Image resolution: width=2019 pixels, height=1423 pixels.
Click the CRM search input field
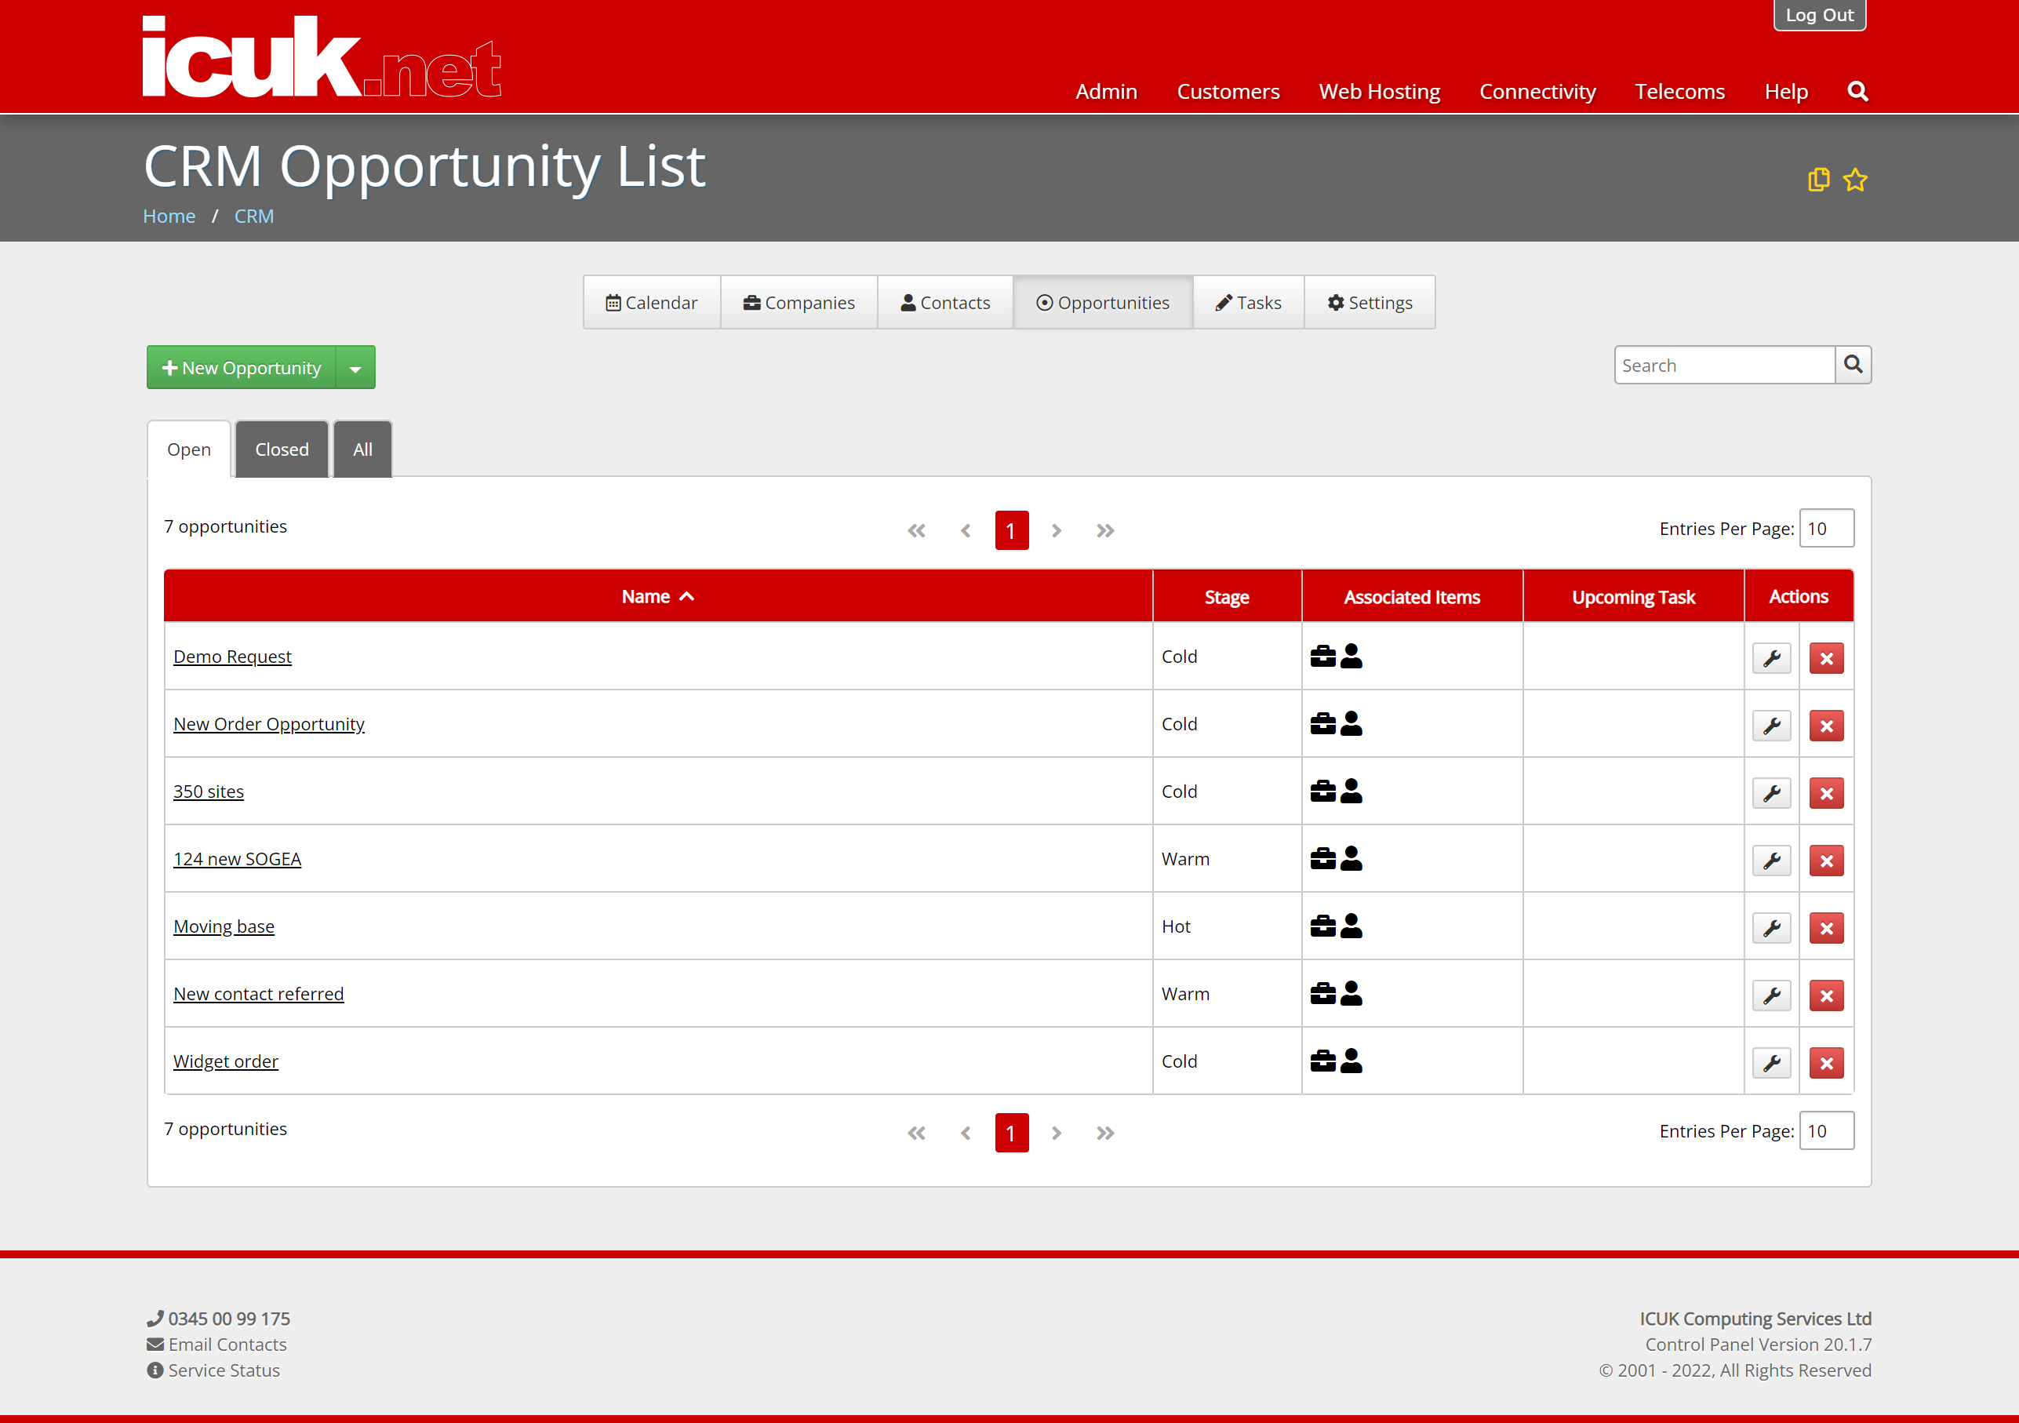pos(1724,365)
